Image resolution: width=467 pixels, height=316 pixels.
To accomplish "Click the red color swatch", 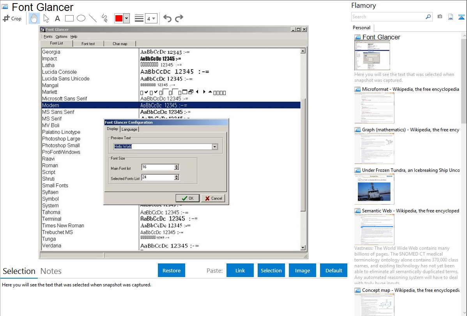I will pos(119,18).
